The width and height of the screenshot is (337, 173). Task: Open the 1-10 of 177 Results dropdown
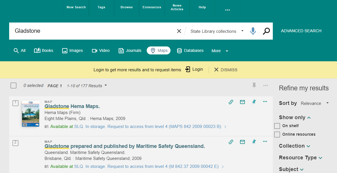87,86
